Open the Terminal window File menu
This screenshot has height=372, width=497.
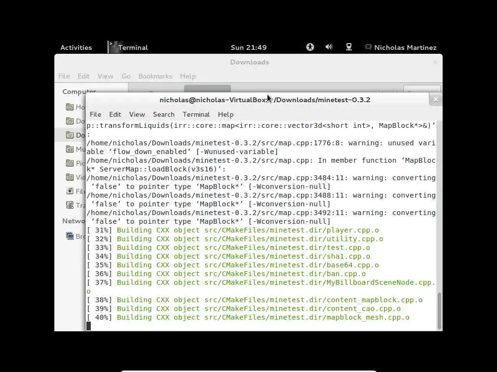(x=96, y=114)
